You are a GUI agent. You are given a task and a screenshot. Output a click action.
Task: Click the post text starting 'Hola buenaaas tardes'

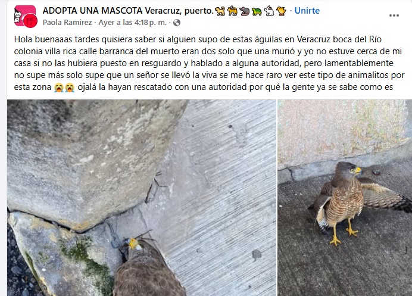click(x=209, y=63)
